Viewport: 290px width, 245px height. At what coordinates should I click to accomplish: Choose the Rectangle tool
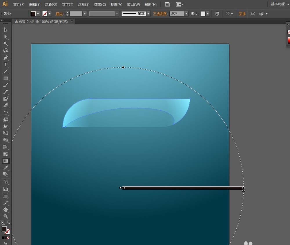pos(6,78)
